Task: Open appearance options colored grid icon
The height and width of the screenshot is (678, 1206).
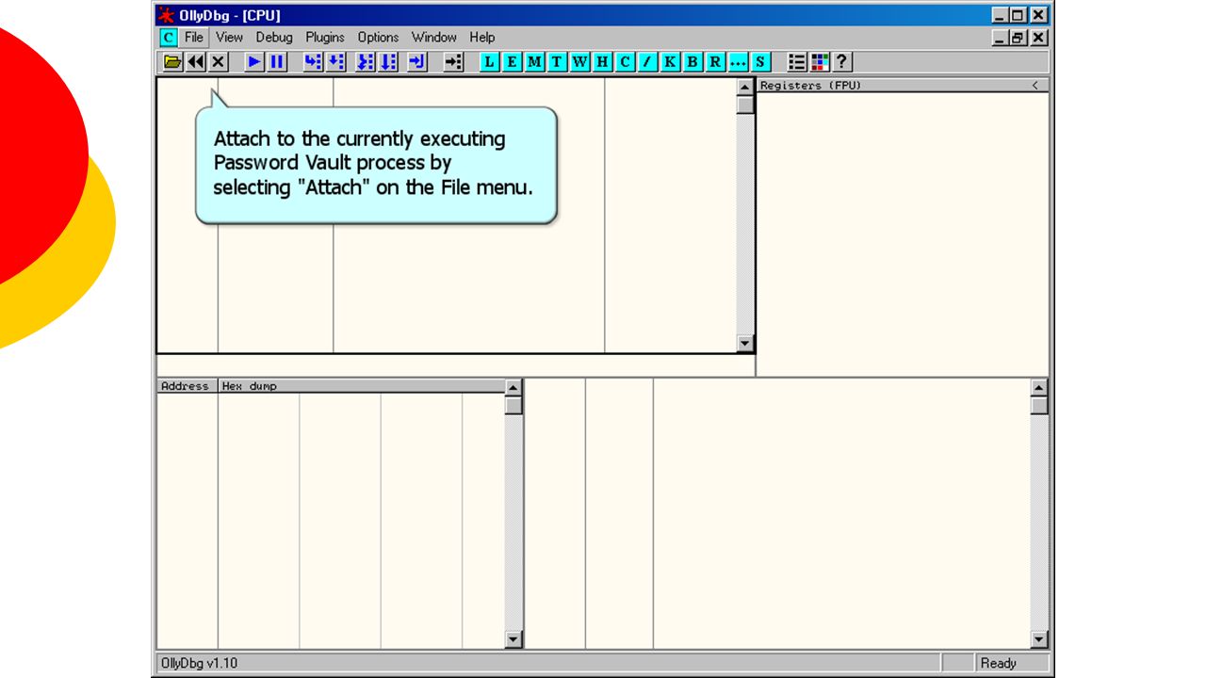Action: click(x=820, y=62)
